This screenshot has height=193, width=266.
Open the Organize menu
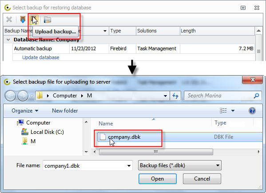point(25,111)
